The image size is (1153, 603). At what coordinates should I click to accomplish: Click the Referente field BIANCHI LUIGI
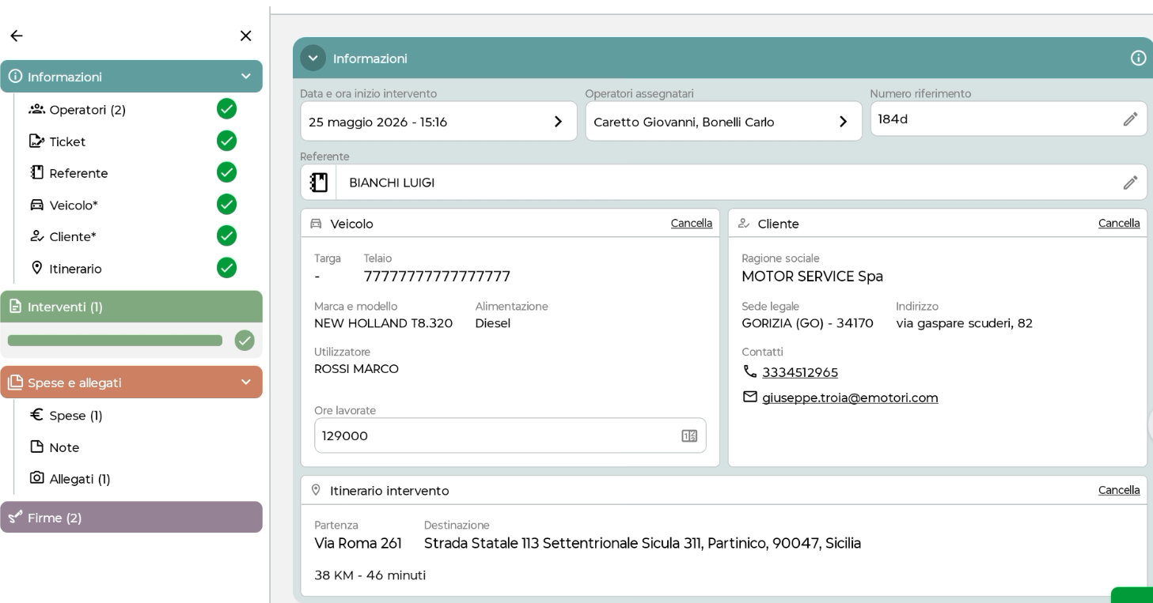coord(723,183)
